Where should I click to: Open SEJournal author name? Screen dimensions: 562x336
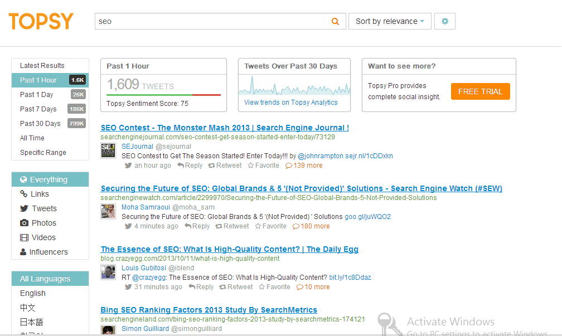[x=137, y=147]
